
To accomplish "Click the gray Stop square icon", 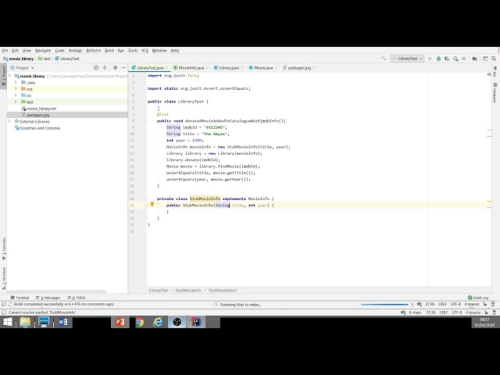I will click(464, 59).
